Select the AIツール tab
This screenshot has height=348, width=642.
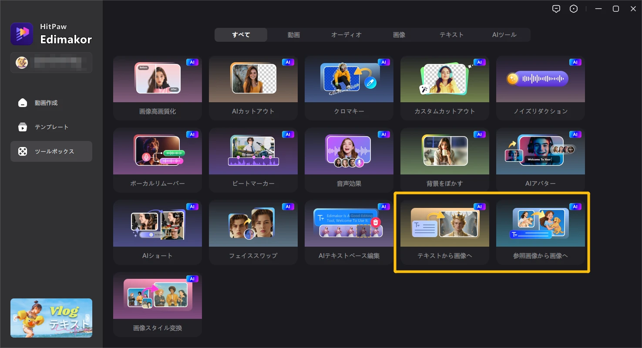coord(504,35)
